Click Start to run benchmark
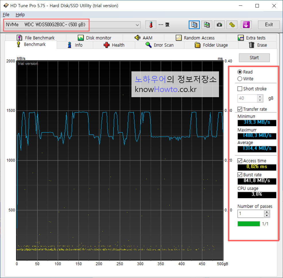 254,58
